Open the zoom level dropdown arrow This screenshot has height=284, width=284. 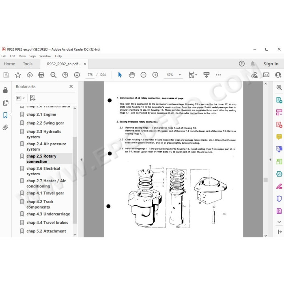[180, 75]
